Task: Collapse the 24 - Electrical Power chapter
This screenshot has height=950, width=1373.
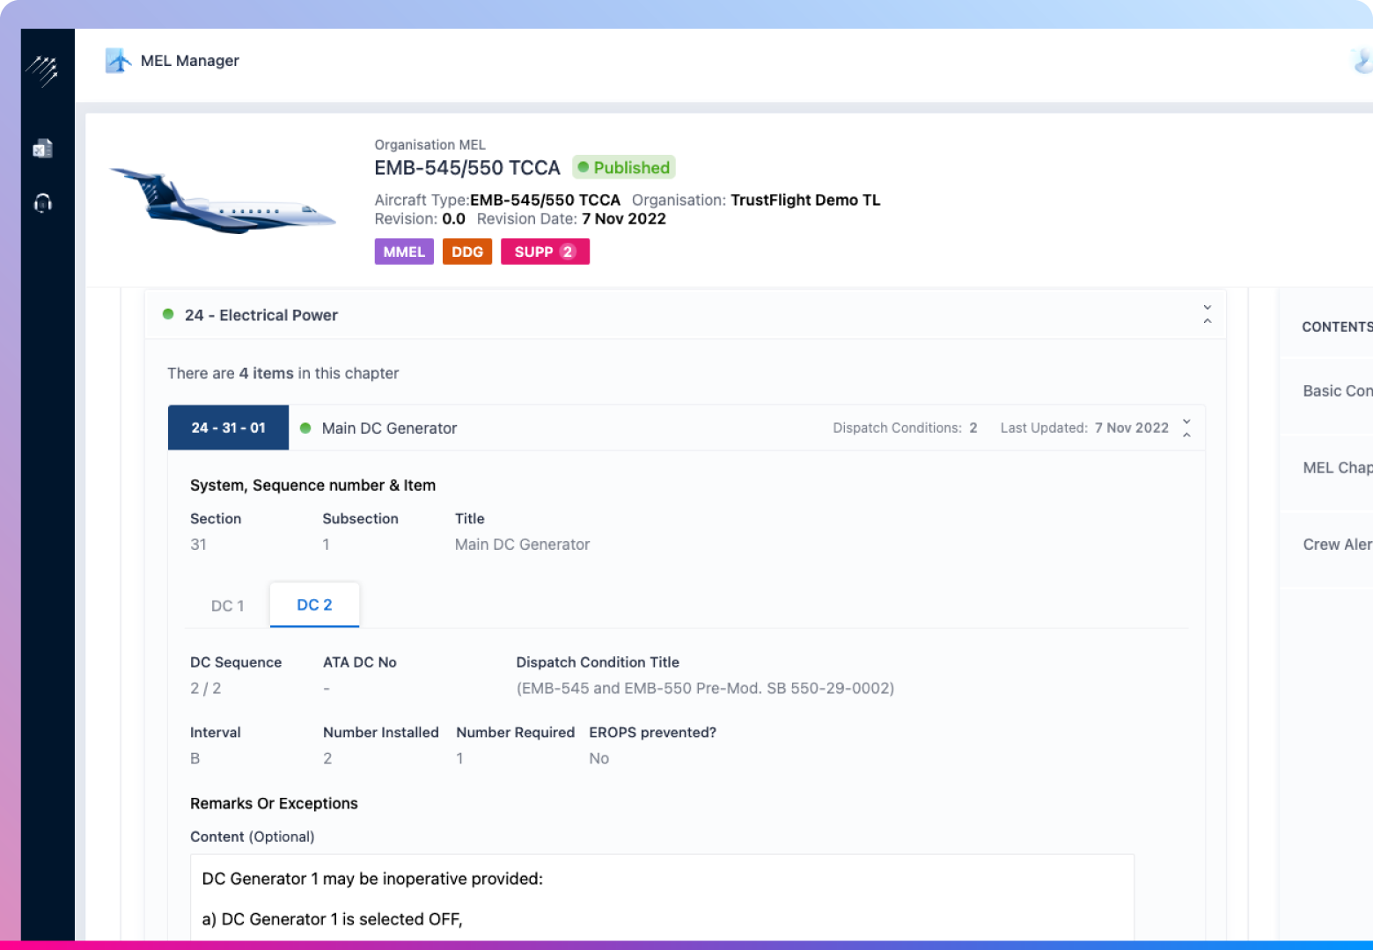Action: 1207,315
